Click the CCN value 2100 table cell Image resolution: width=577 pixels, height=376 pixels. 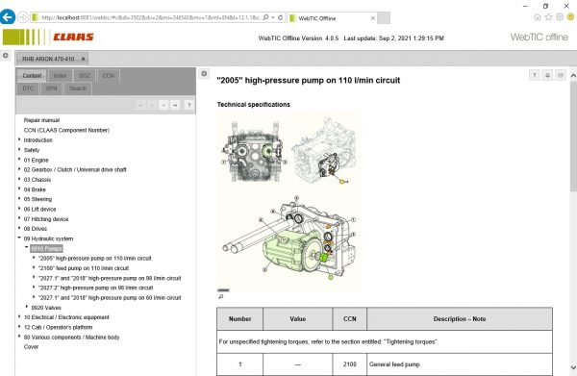[350, 364]
